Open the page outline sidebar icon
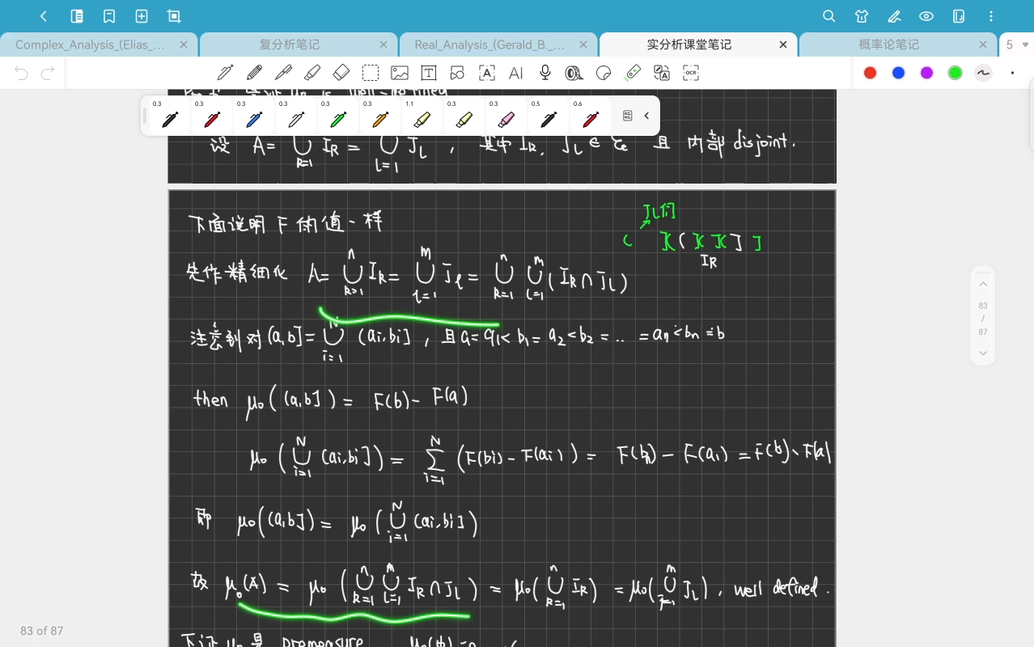The image size is (1034, 647). 77,16
